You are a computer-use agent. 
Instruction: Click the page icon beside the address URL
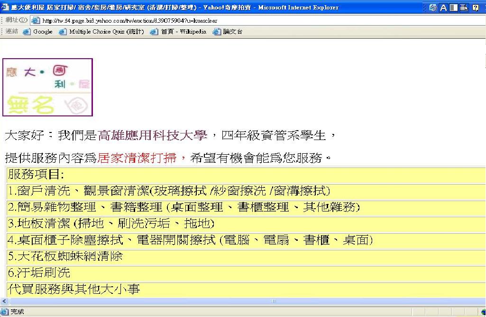pos(36,20)
